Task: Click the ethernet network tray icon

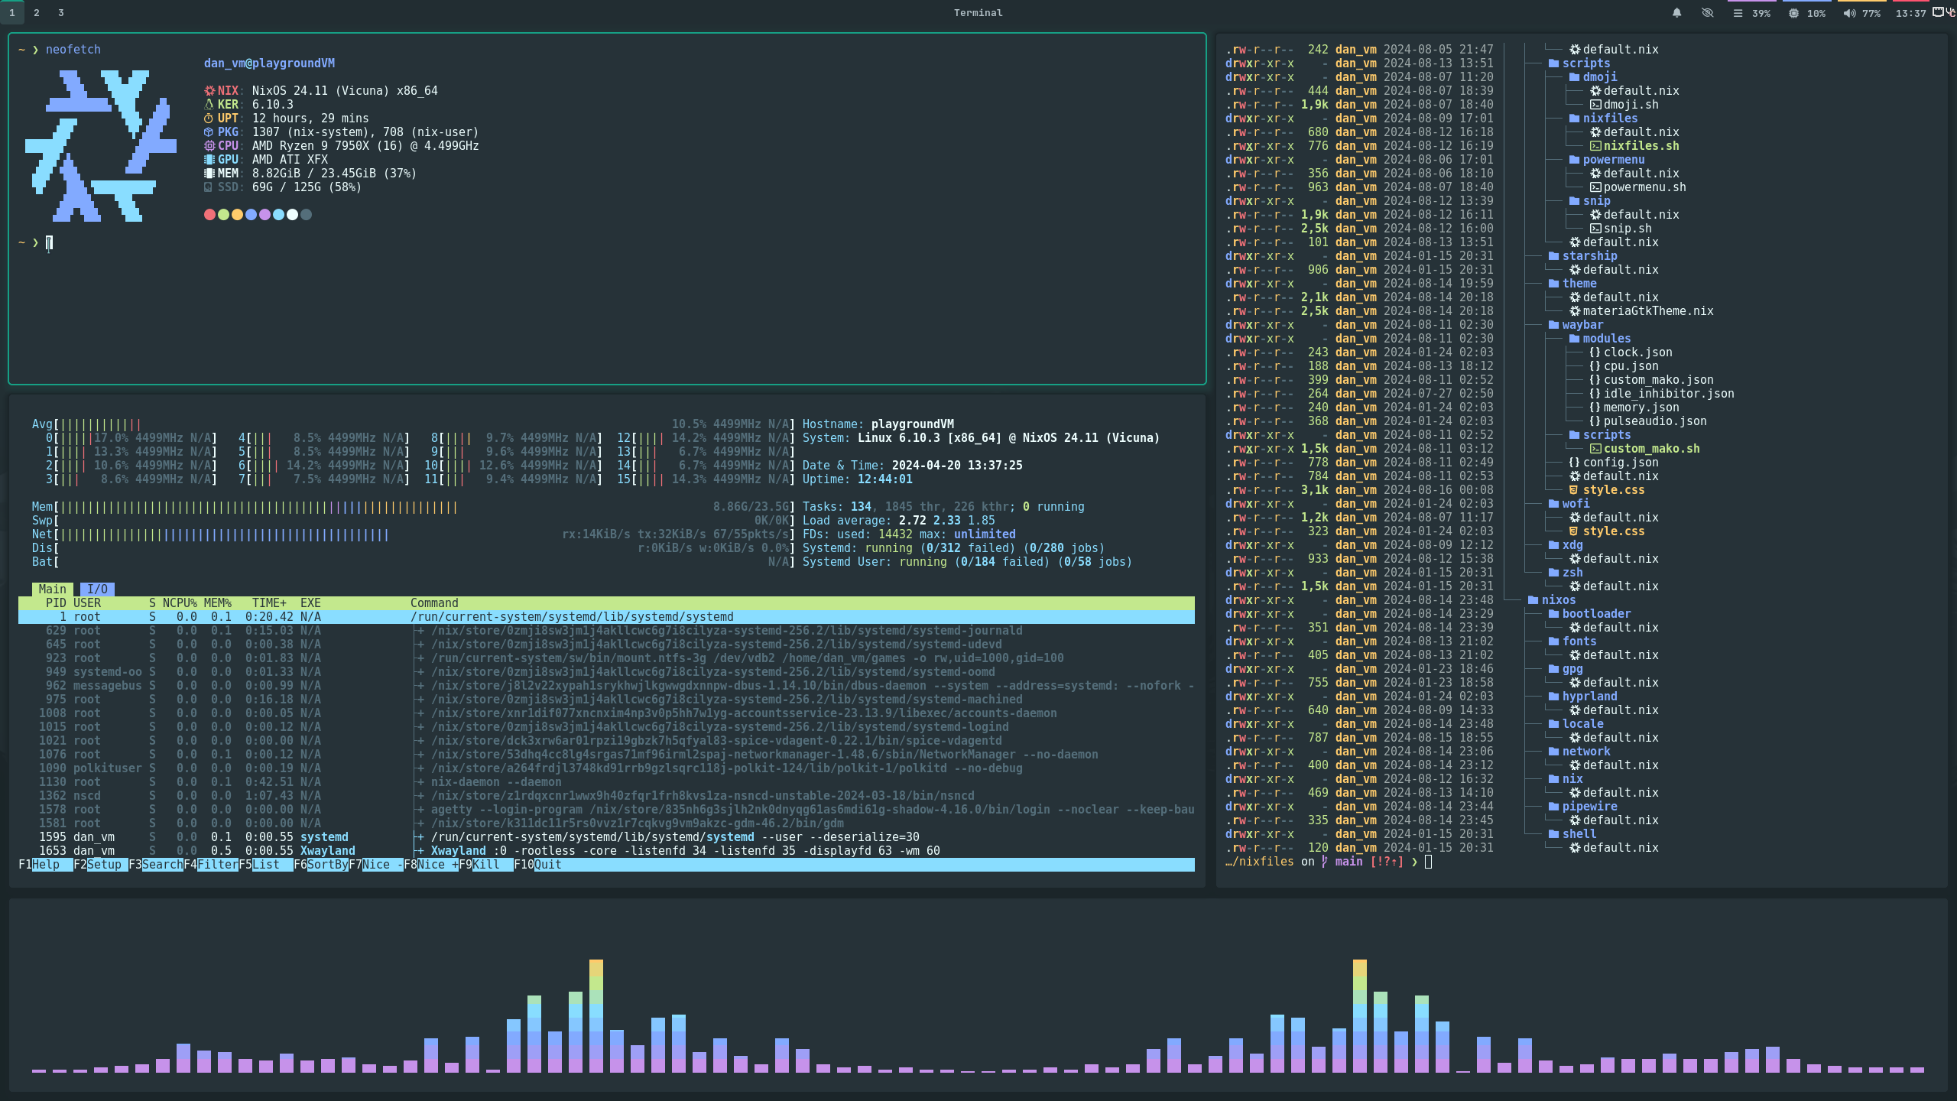Action: tap(1939, 11)
